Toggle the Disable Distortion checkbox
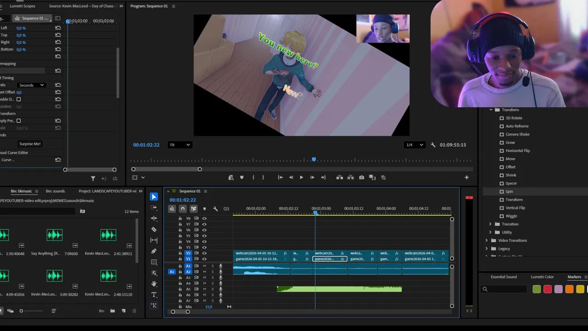588x331 pixels. (x=18, y=99)
